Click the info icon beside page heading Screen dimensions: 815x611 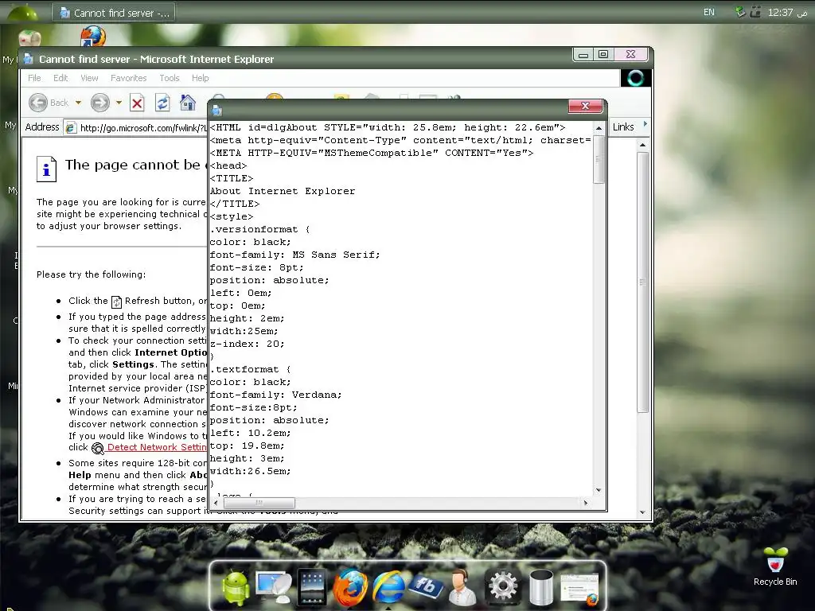[x=46, y=169]
